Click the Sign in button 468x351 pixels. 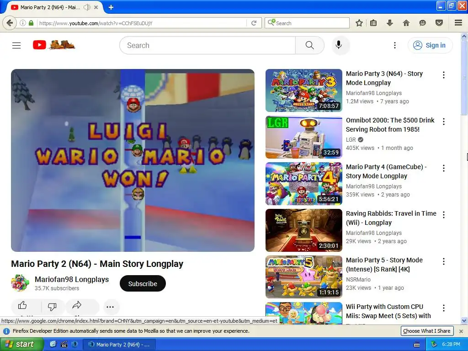pyautogui.click(x=430, y=45)
